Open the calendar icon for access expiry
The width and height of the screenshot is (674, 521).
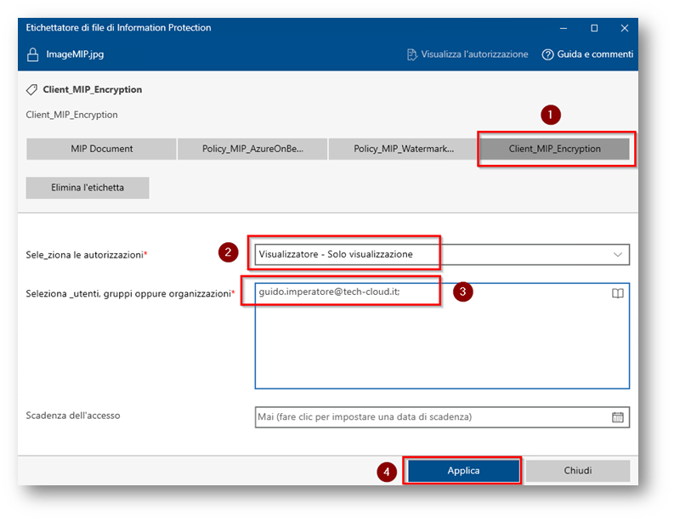[617, 417]
